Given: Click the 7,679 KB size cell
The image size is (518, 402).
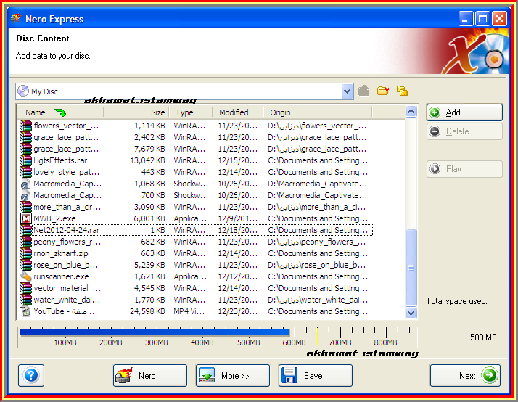Looking at the screenshot, I should 149,149.
